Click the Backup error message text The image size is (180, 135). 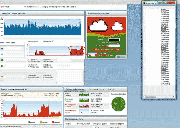pos(50,7)
